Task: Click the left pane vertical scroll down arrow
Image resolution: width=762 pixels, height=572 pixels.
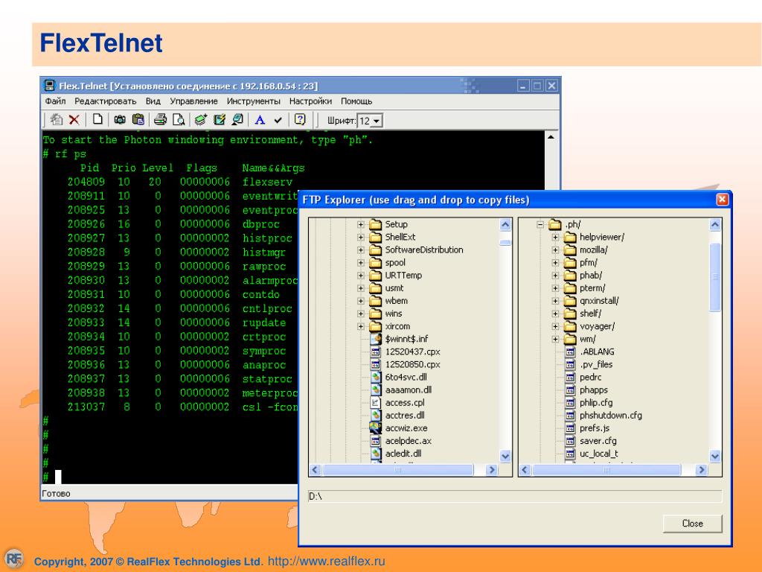Action: 505,457
